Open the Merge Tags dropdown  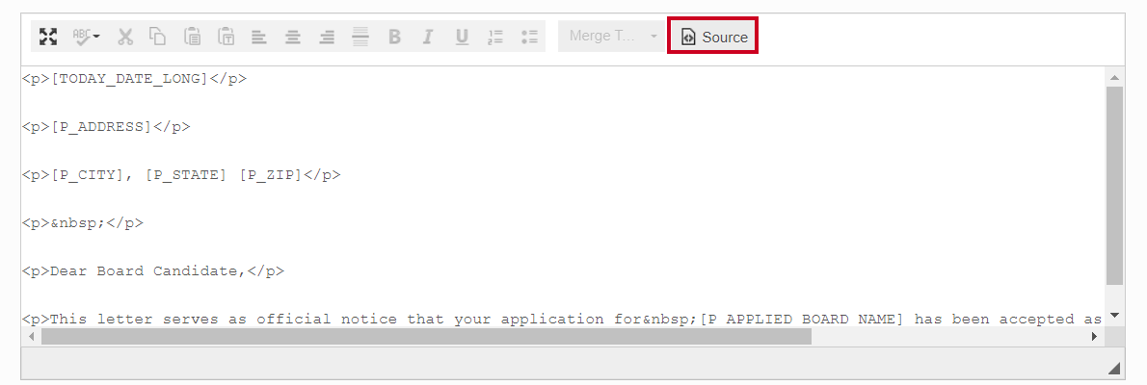click(611, 36)
